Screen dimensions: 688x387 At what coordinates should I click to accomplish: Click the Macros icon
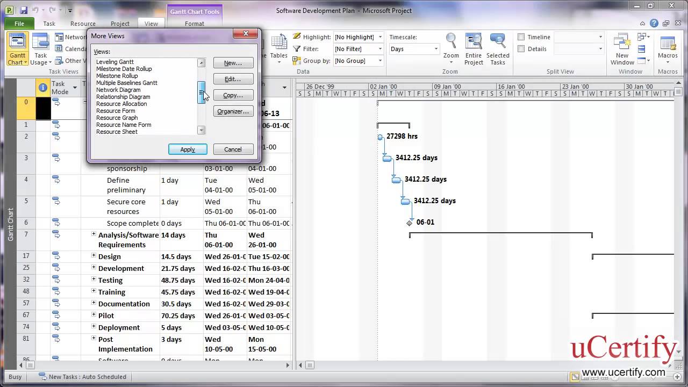[x=668, y=43]
